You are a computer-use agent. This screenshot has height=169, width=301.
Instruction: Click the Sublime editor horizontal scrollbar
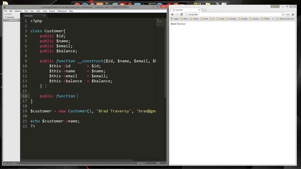point(77,160)
